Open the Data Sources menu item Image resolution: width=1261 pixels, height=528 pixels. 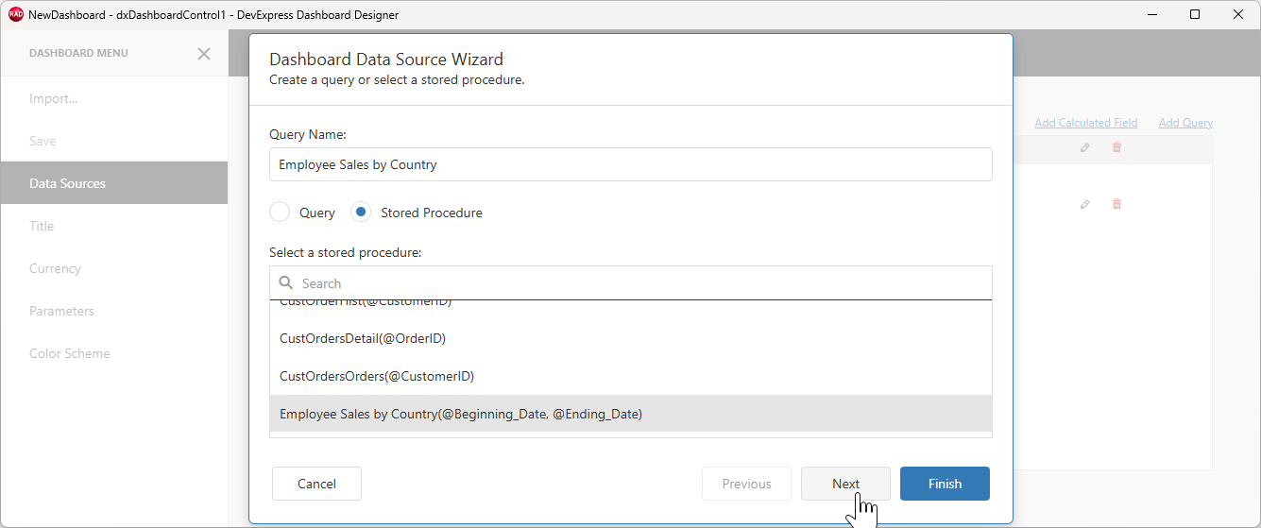click(x=113, y=183)
